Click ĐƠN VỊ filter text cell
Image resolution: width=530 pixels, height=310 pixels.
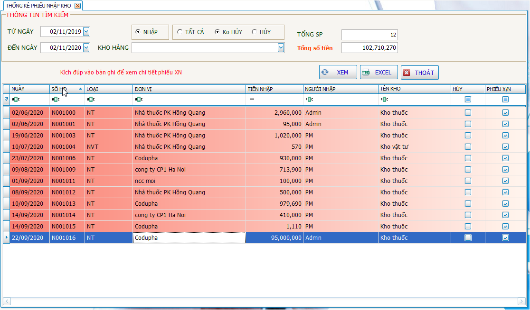coord(189,99)
